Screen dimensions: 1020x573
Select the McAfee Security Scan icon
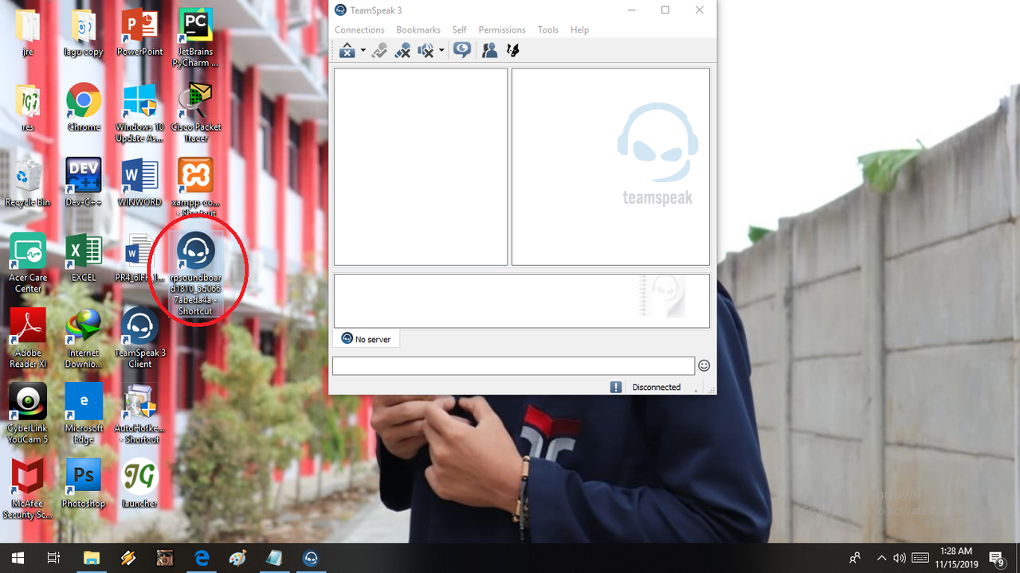[x=28, y=489]
